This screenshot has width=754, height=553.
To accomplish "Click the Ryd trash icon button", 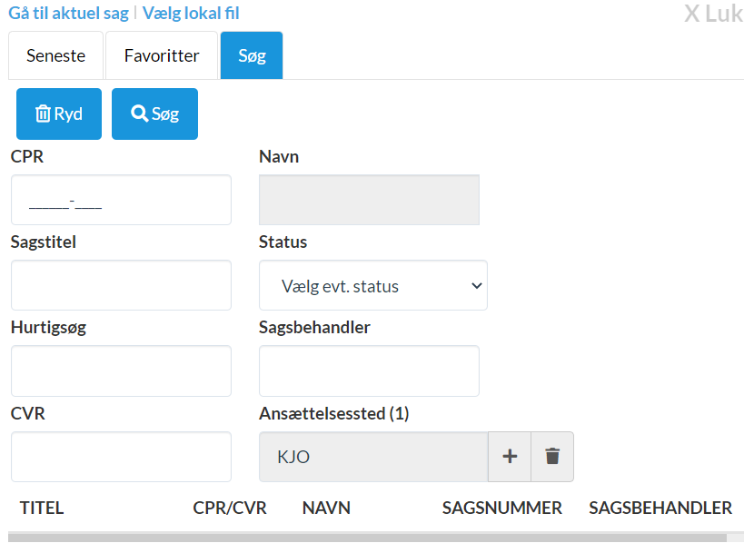I will (x=59, y=114).
